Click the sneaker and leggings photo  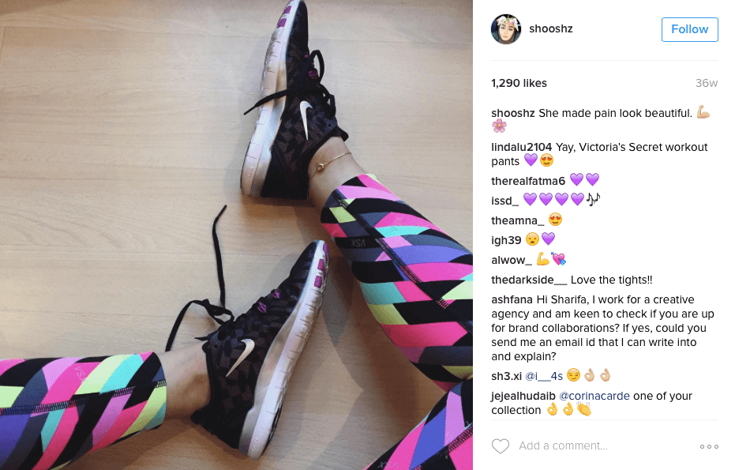coord(236,235)
